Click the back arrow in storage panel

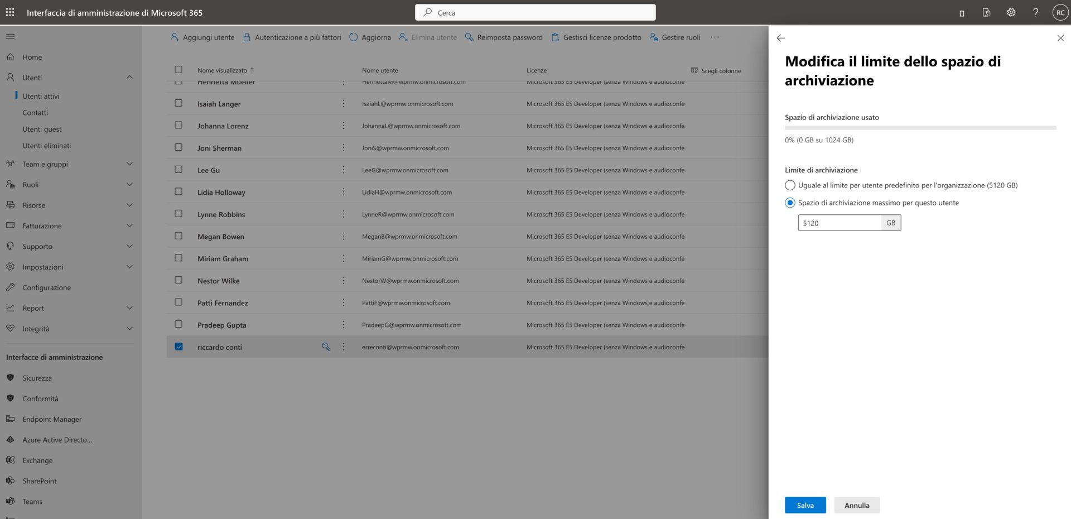[x=781, y=38]
